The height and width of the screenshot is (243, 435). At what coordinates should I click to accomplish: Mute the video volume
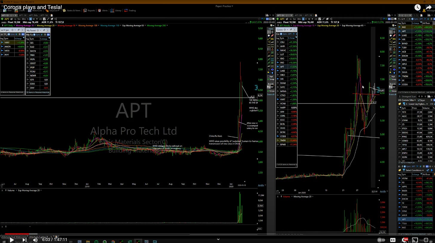pos(35,240)
